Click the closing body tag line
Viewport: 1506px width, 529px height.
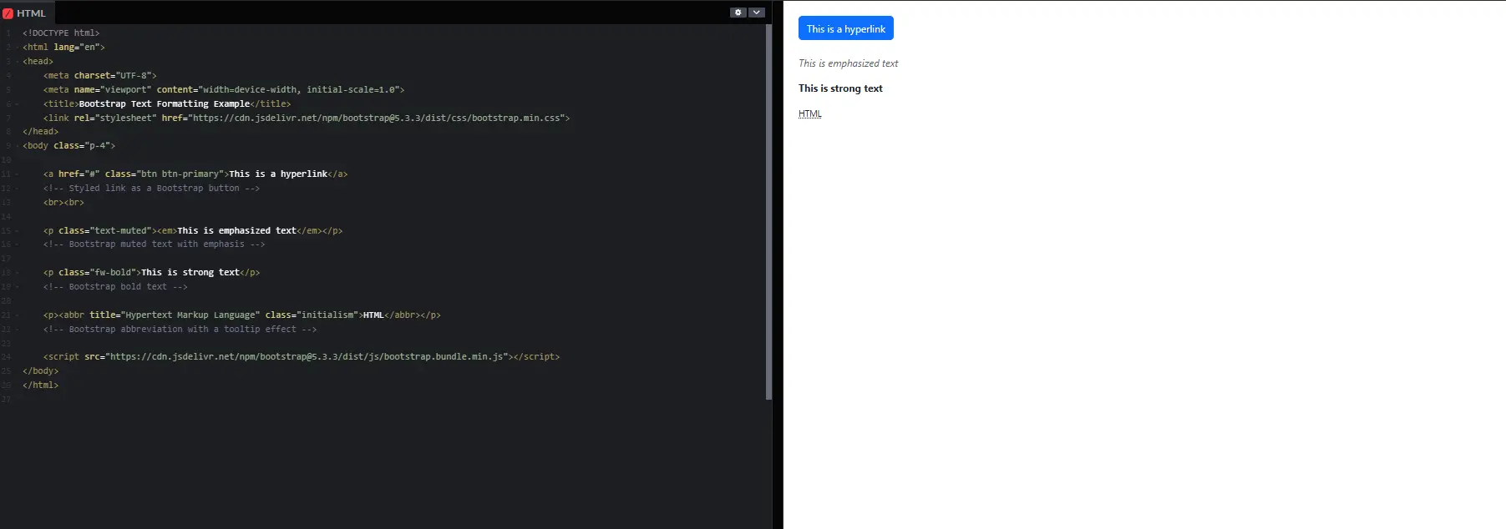(40, 371)
